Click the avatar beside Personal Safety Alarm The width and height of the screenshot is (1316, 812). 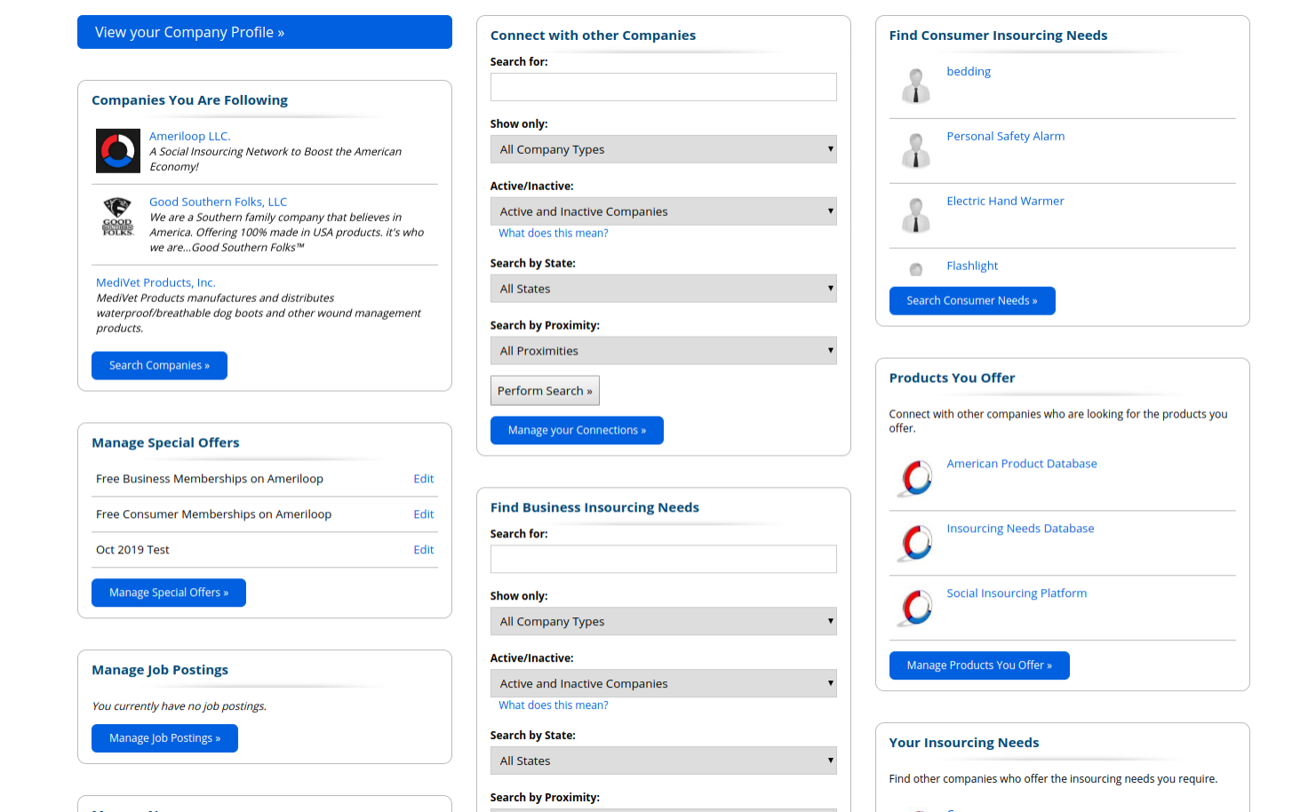pos(916,151)
